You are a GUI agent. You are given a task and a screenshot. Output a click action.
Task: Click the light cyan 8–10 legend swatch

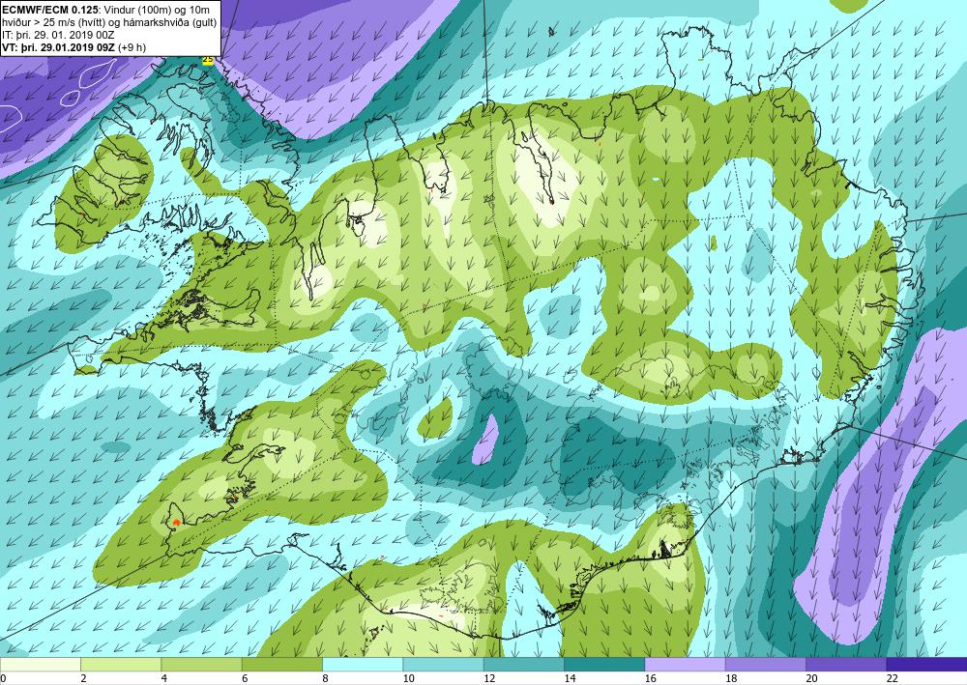[363, 665]
